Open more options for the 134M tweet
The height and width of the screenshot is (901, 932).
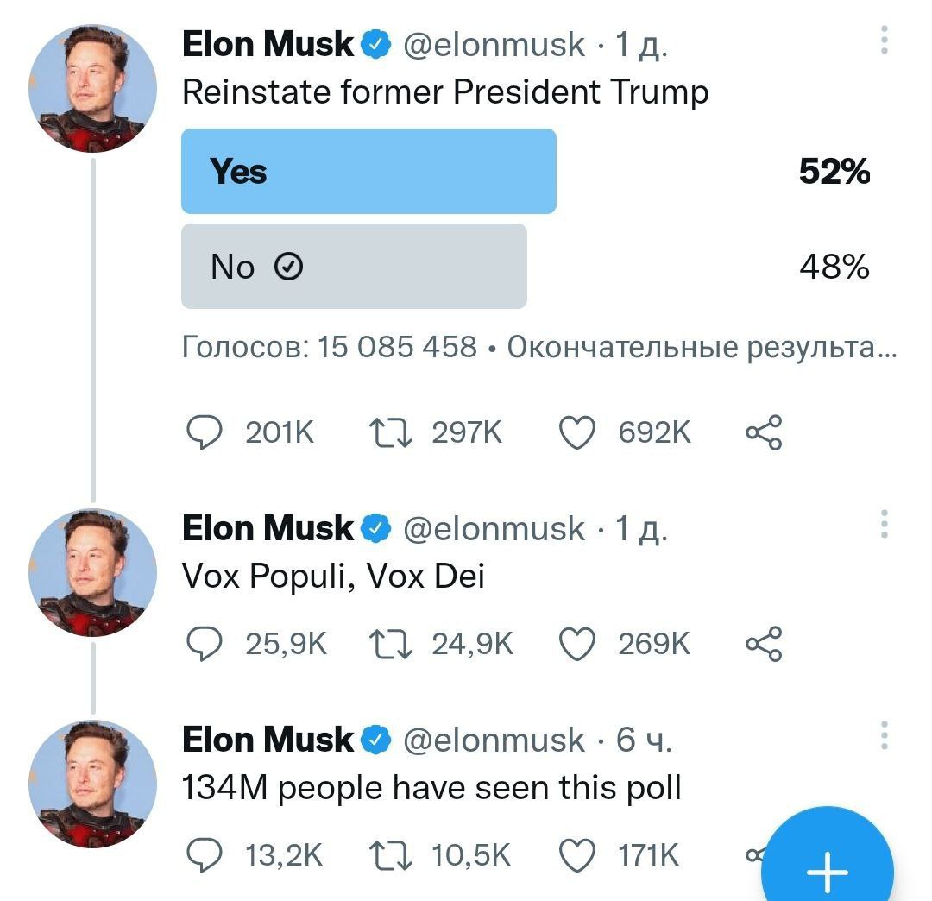[884, 736]
